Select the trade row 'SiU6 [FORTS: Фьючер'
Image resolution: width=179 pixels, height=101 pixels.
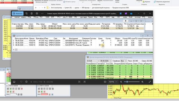[x=82, y=45]
